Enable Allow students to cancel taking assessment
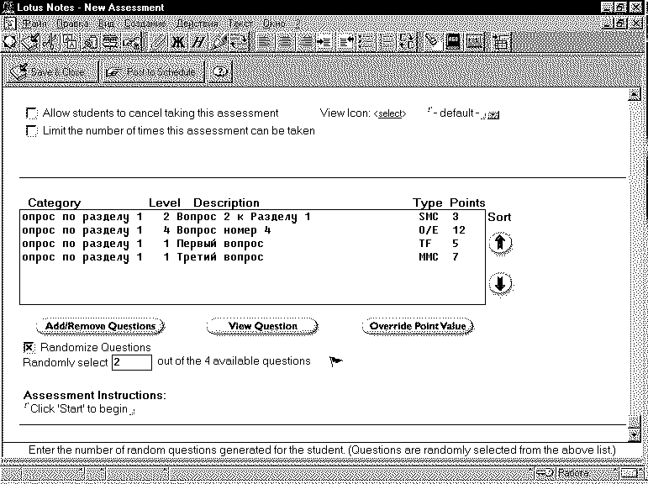Image resolution: width=648 pixels, height=484 pixels. 31,113
